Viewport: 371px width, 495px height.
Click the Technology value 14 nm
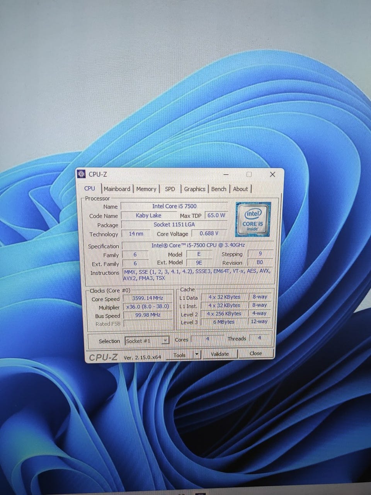(136, 234)
